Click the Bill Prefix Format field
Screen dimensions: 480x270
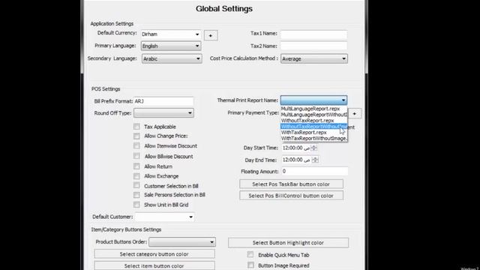pos(163,101)
